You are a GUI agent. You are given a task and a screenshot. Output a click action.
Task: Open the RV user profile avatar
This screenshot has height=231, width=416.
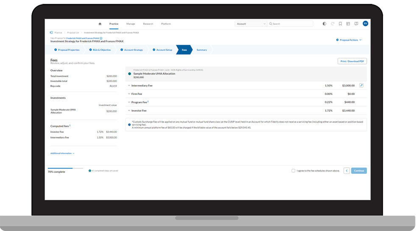(365, 24)
